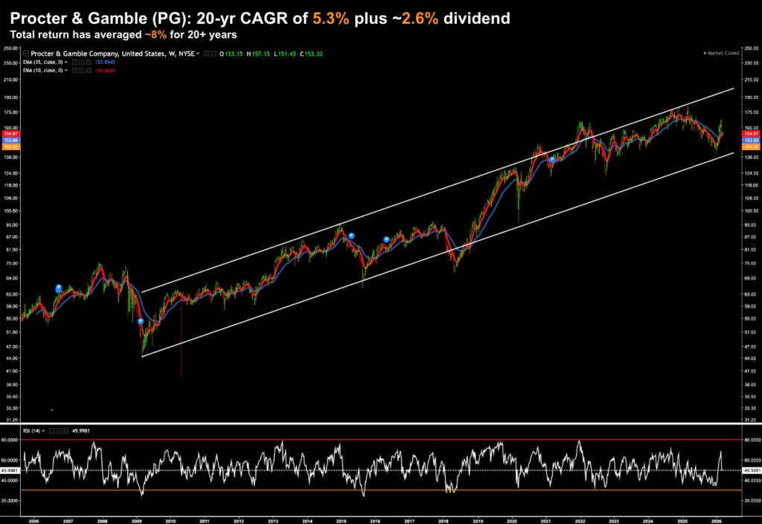
Task: Click the Procter & Gamble Company symbol title
Action: 97,54
